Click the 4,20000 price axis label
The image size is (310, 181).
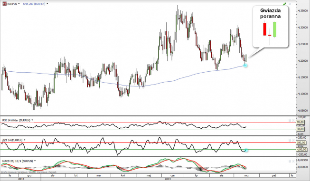(x=303, y=61)
